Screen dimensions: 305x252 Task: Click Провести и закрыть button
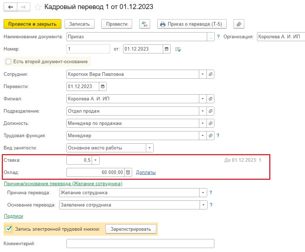pos(32,24)
